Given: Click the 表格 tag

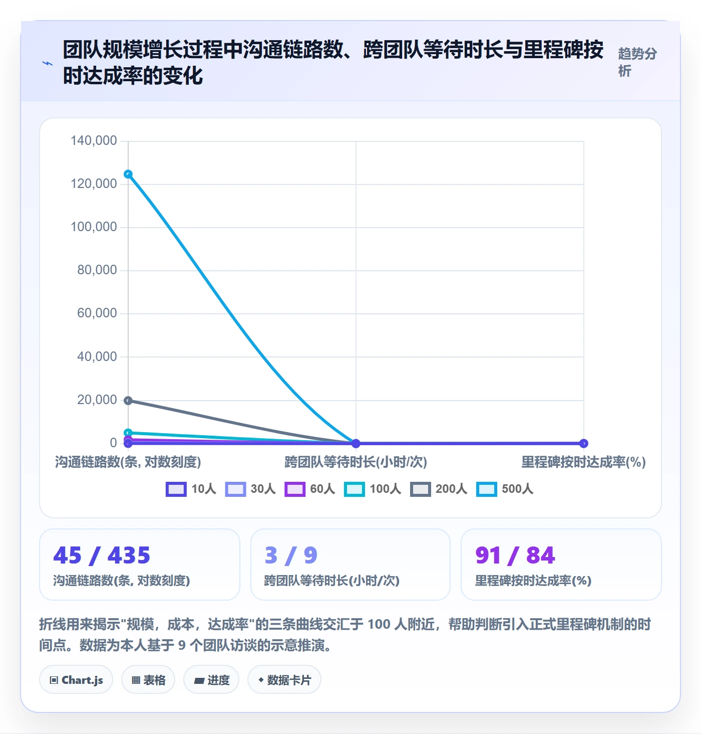Looking at the screenshot, I should click(x=148, y=680).
